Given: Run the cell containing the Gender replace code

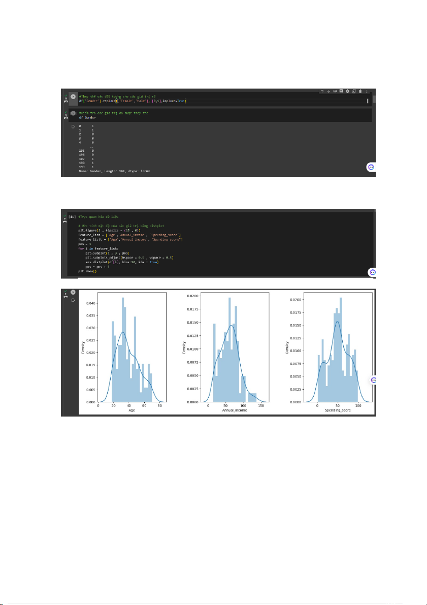Looking at the screenshot, I should 73,97.
